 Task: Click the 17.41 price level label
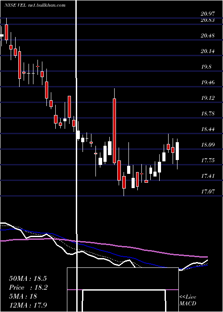(208, 176)
